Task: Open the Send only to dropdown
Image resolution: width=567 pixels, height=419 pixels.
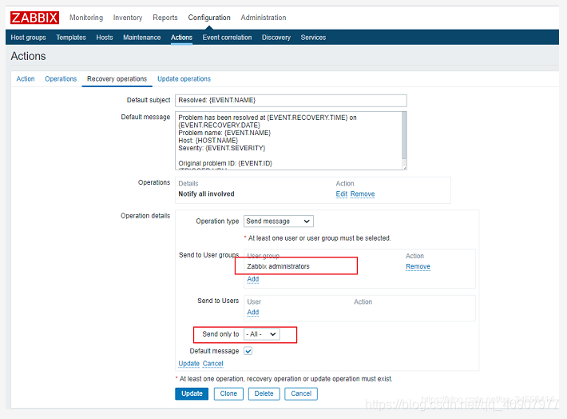Action: pyautogui.click(x=262, y=334)
